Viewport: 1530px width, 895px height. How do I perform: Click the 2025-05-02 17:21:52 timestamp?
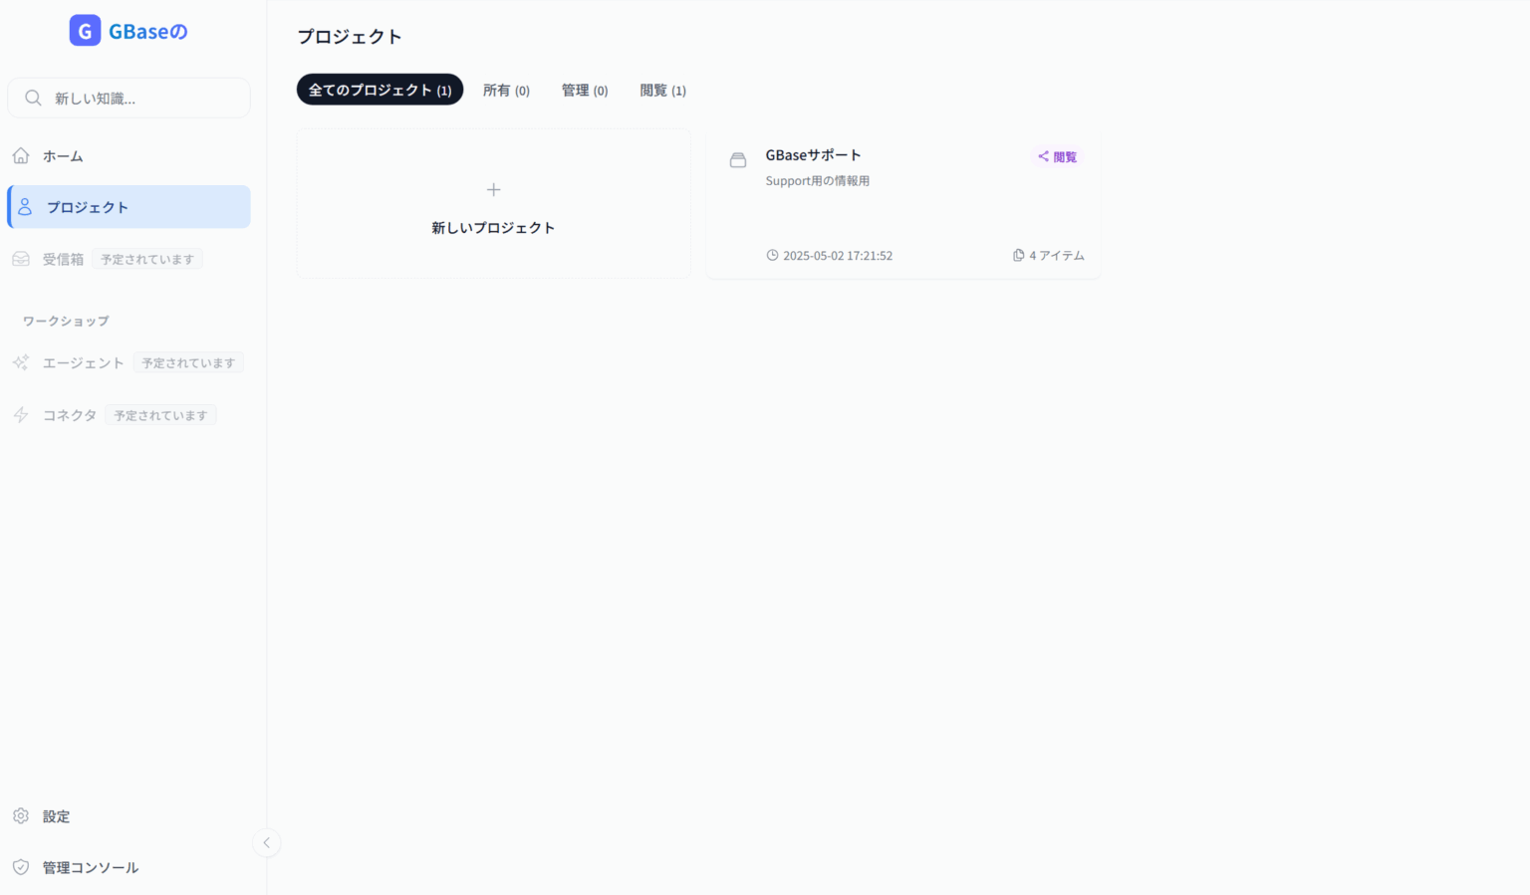point(837,255)
